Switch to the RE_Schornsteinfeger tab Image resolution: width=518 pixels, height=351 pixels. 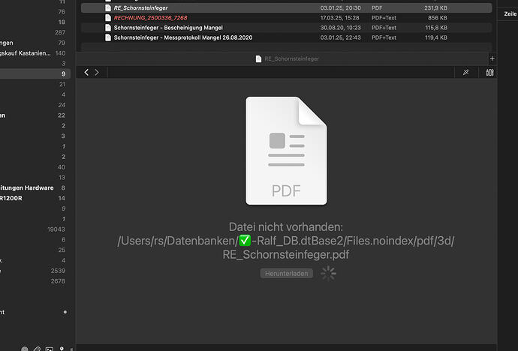[287, 58]
